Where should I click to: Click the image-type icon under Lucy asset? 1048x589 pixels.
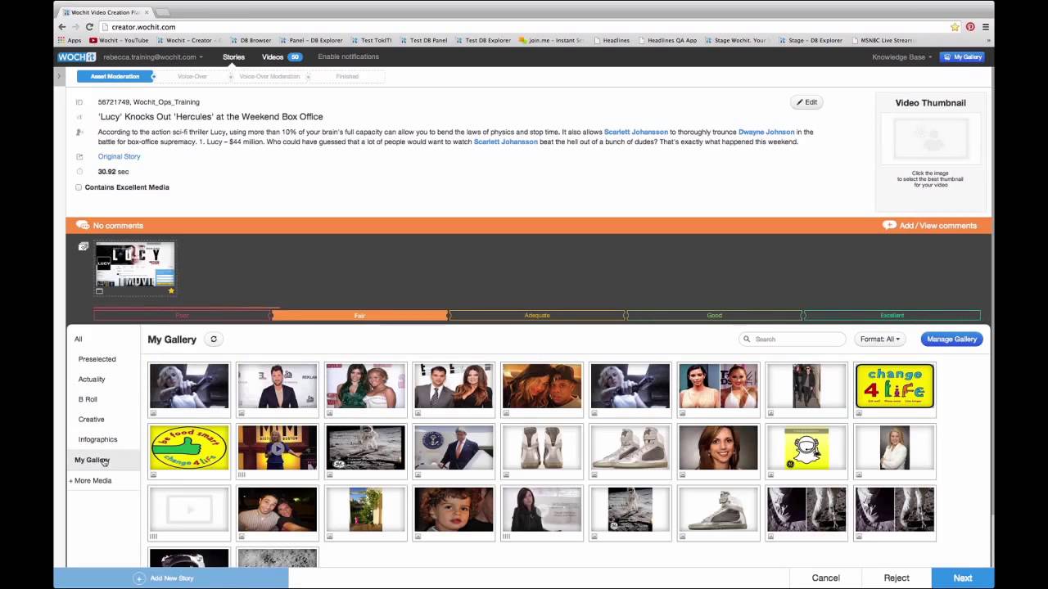point(100,290)
